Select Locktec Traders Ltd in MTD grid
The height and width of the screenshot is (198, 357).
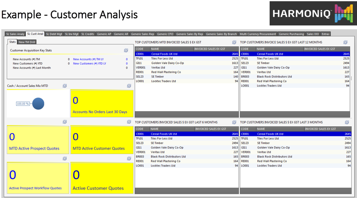(187, 81)
